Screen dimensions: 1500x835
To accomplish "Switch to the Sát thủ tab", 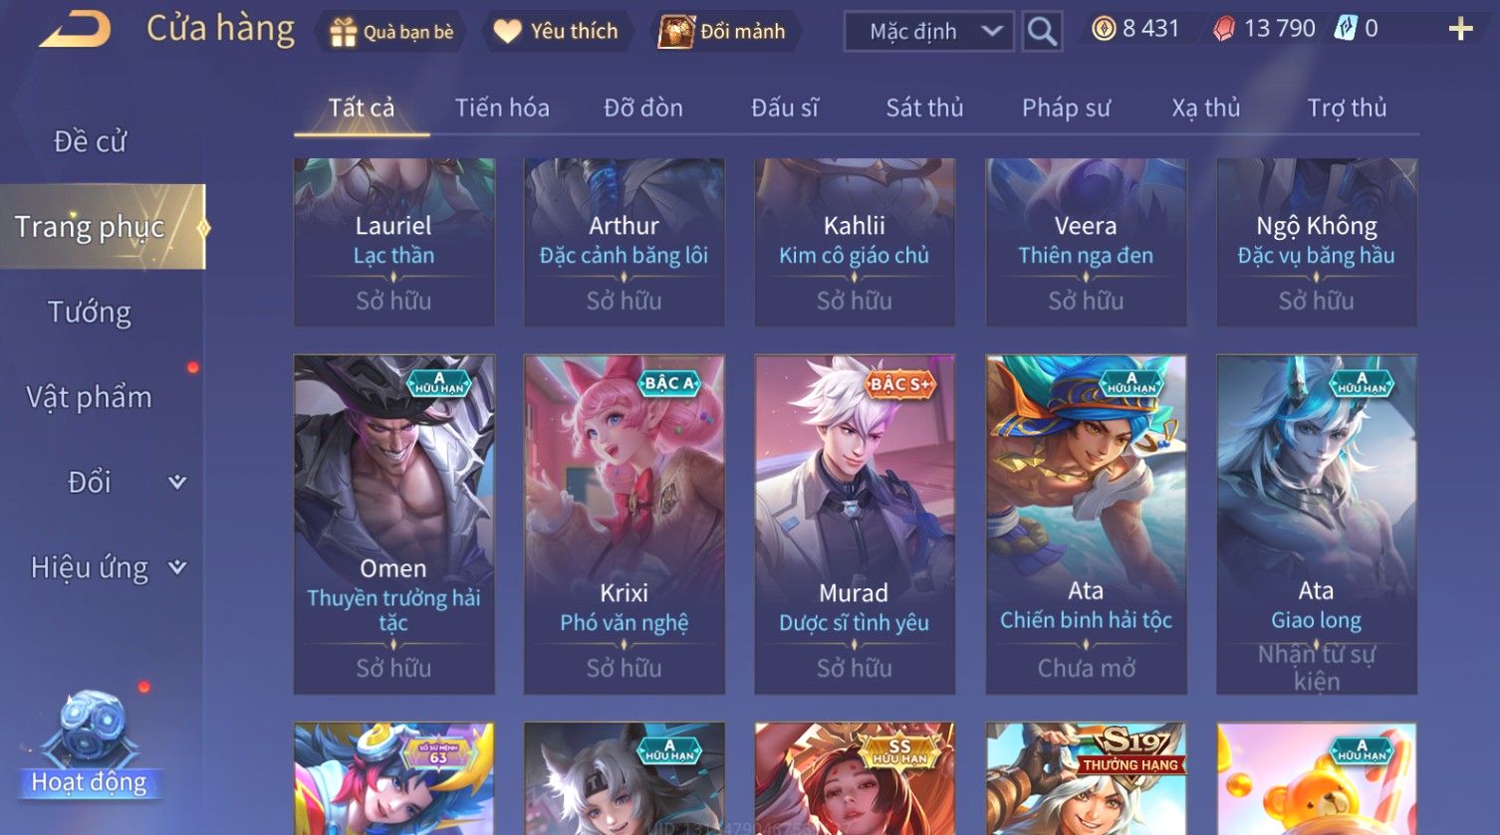I will (x=924, y=107).
